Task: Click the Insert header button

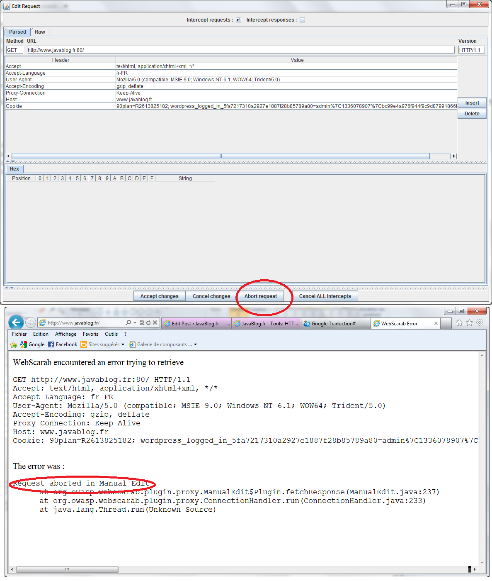Action: pyautogui.click(x=472, y=103)
